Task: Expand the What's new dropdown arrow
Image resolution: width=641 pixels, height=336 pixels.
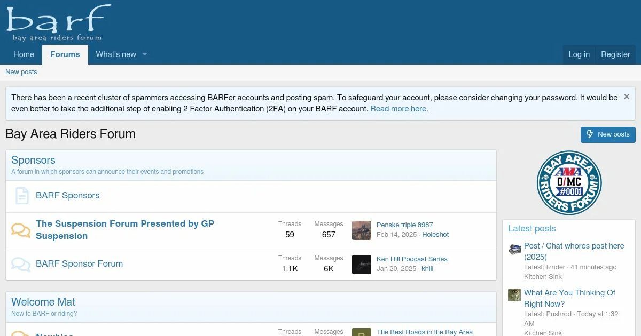Action: tap(144, 54)
